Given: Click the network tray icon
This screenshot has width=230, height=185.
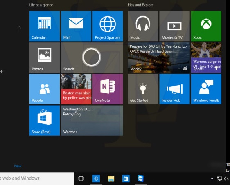Looking at the screenshot, I should (219, 178).
